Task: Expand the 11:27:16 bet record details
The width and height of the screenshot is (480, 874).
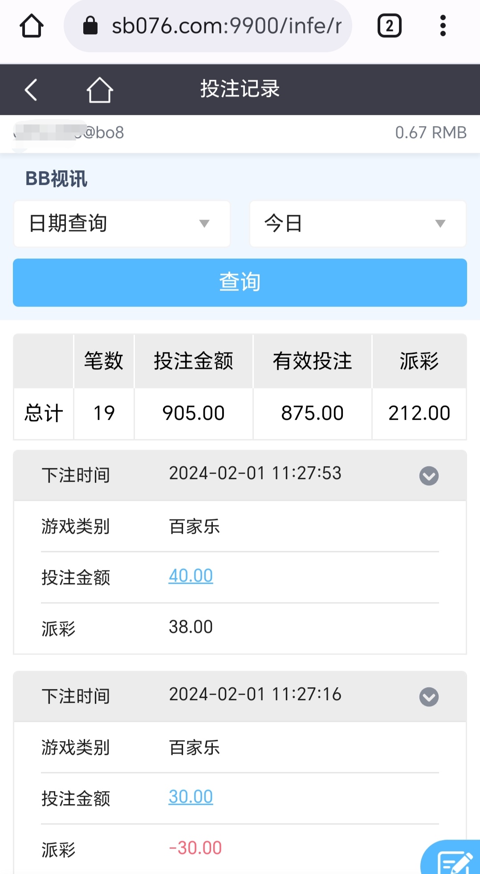Action: tap(429, 697)
